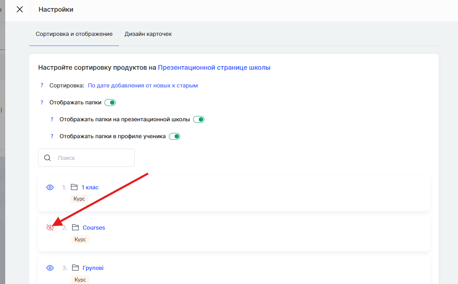Toggle Отображать папки switch
This screenshot has width=458, height=284.
pos(110,103)
